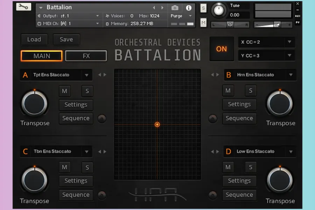Open Settings for slot D

tap(239, 181)
